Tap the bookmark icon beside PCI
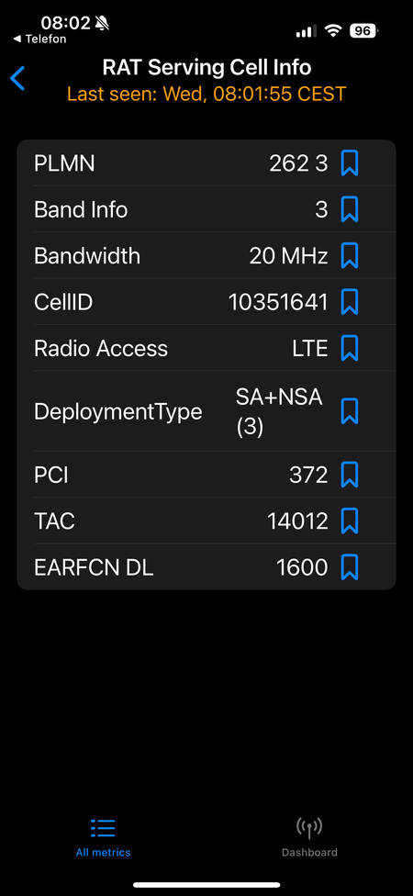The image size is (413, 896). (350, 475)
